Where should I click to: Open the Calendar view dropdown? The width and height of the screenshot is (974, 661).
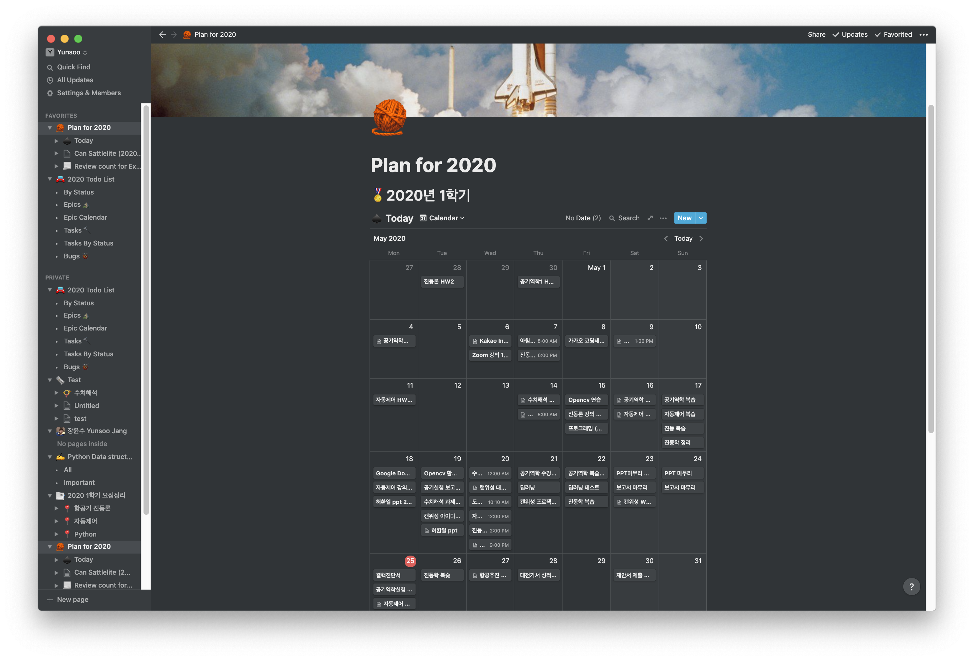442,218
